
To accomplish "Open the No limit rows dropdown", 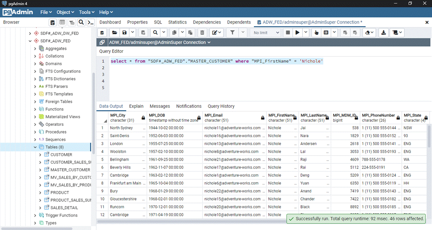I will pos(266,33).
